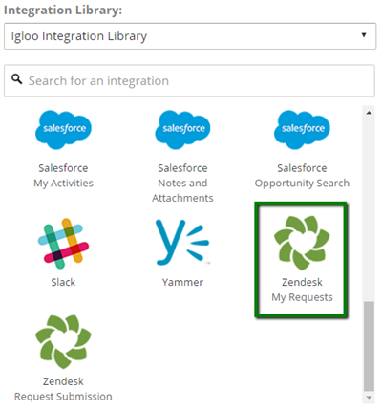Viewport: 382px width, 411px height.
Task: Open the Igloo Integration Library dropdown
Action: [190, 36]
